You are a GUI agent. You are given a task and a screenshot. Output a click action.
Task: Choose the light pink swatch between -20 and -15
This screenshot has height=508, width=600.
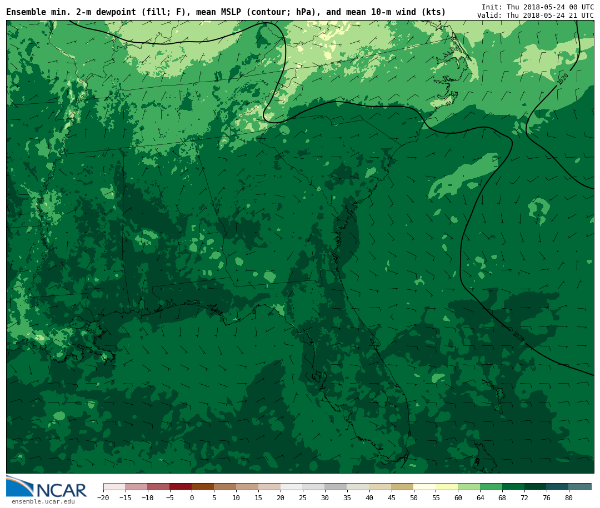click(114, 486)
